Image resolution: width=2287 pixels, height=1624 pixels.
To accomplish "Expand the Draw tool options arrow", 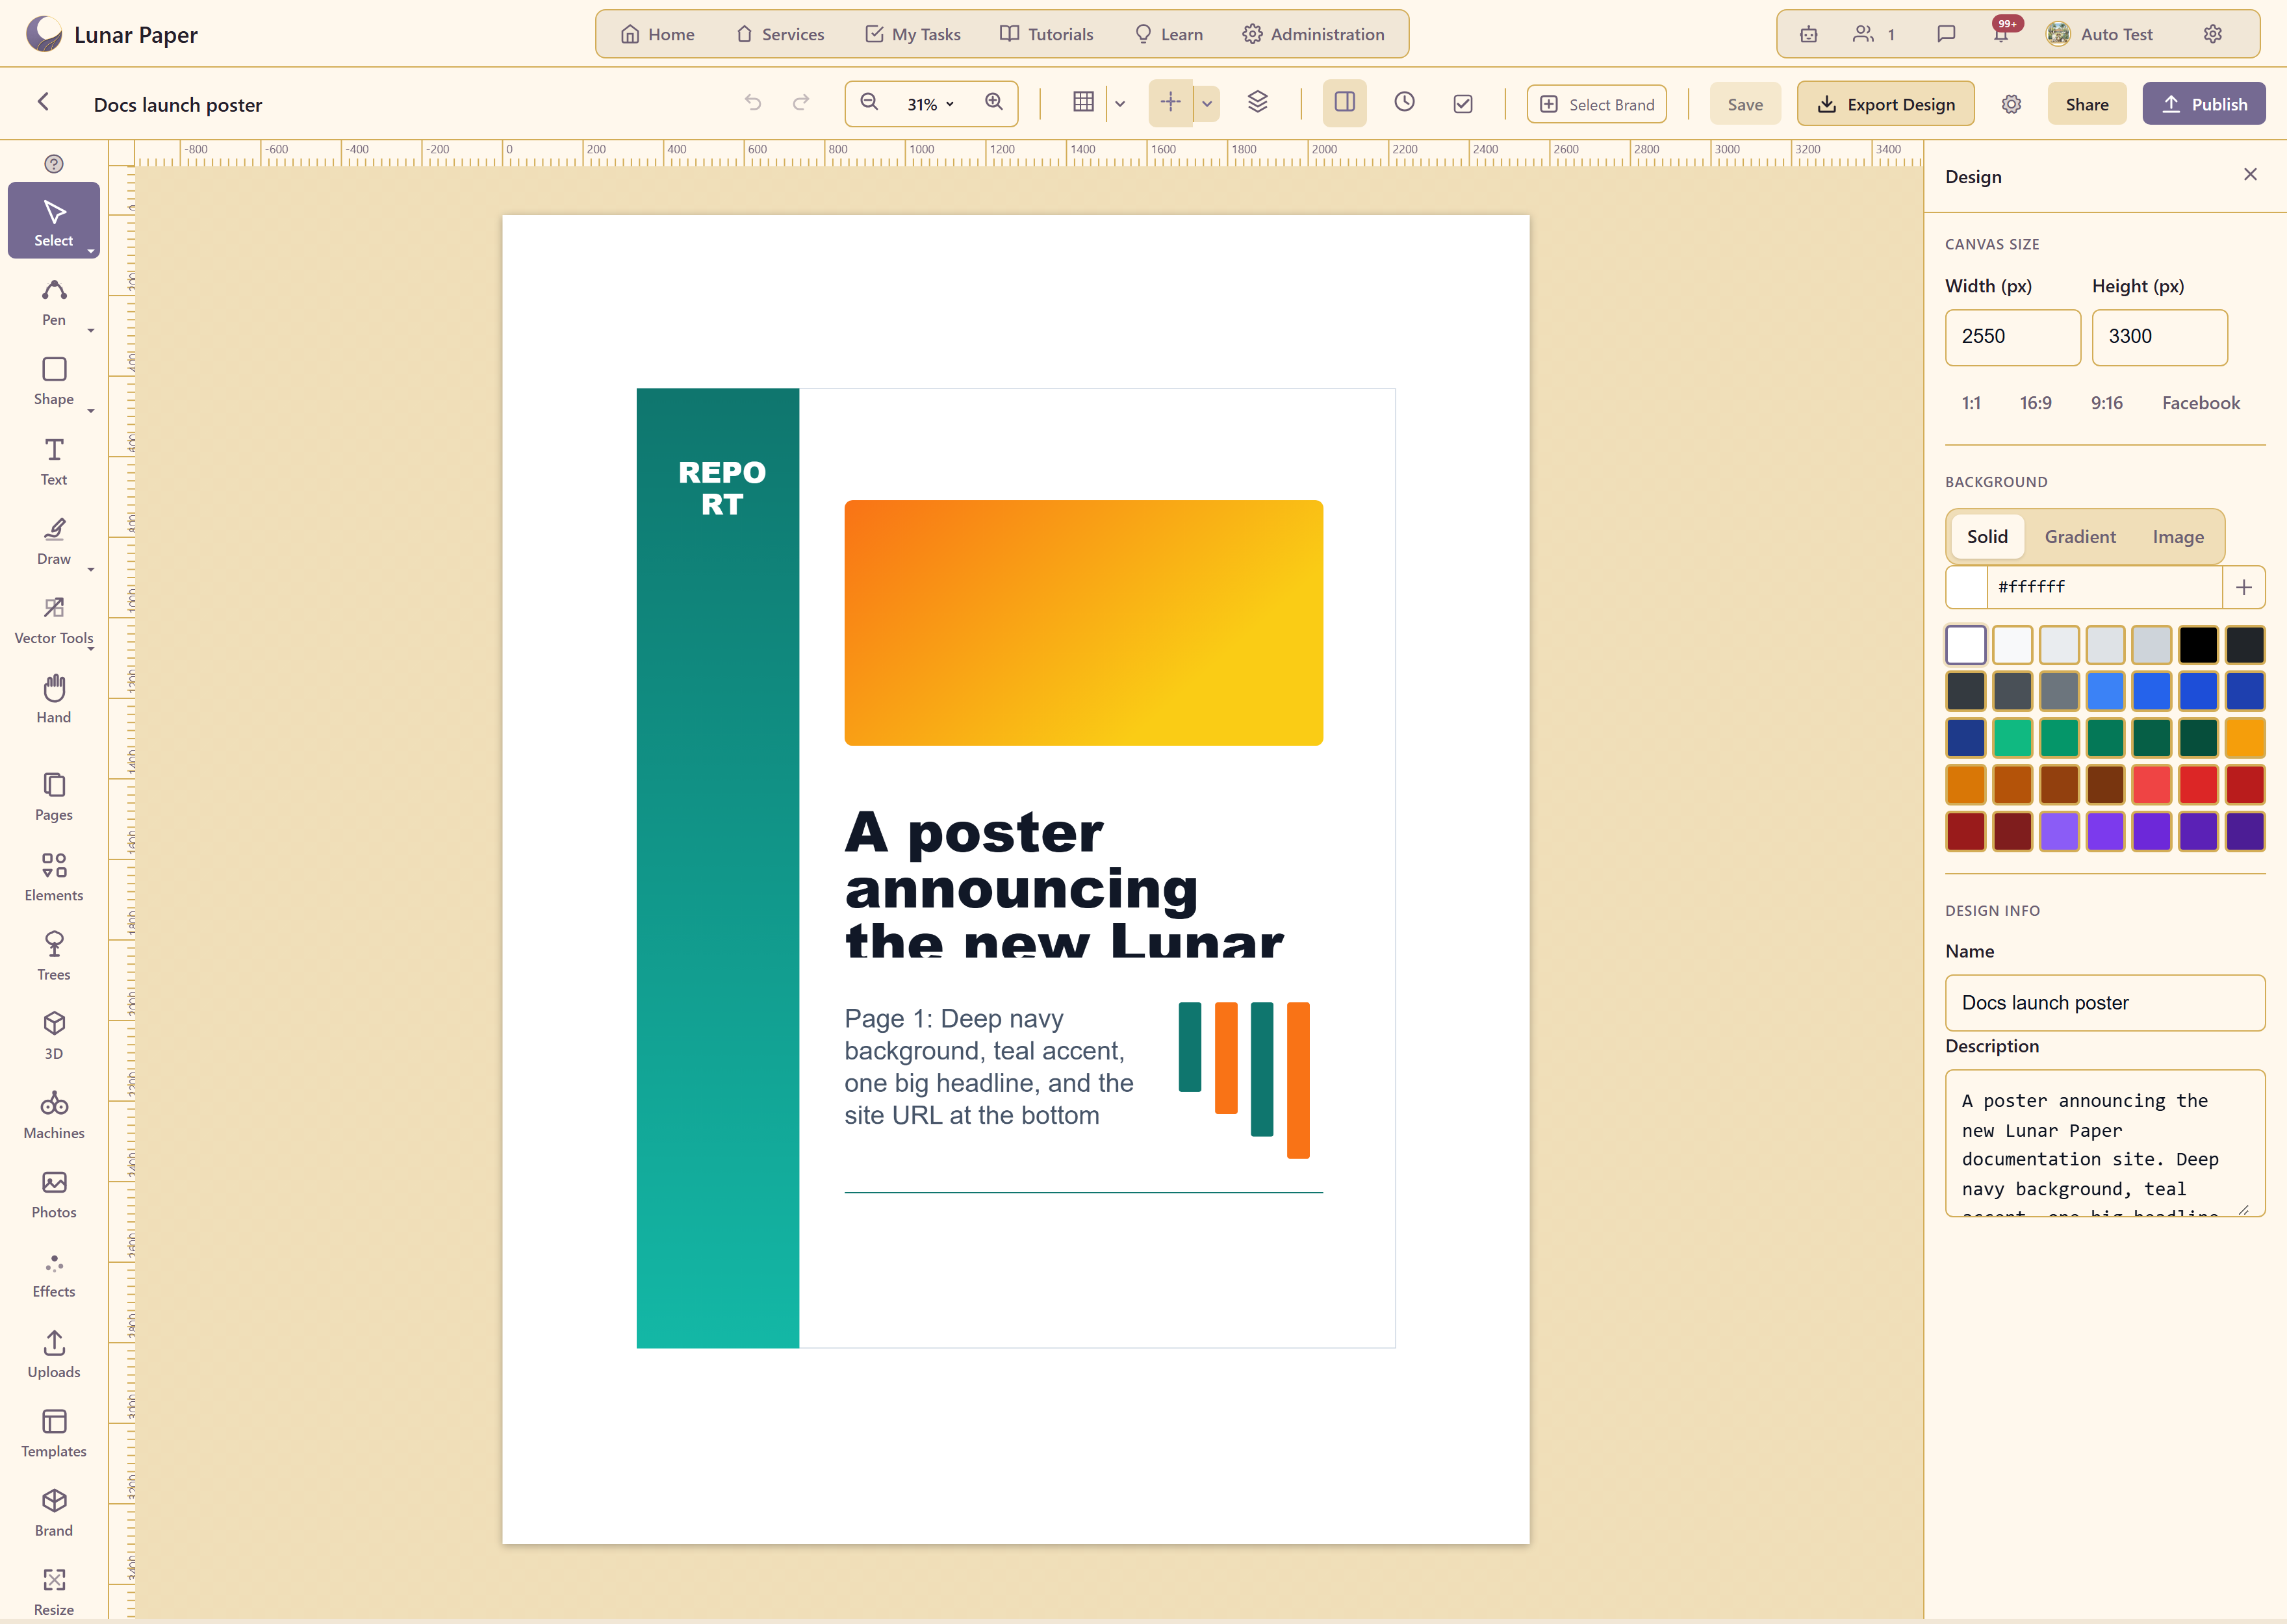I will click(x=91, y=569).
